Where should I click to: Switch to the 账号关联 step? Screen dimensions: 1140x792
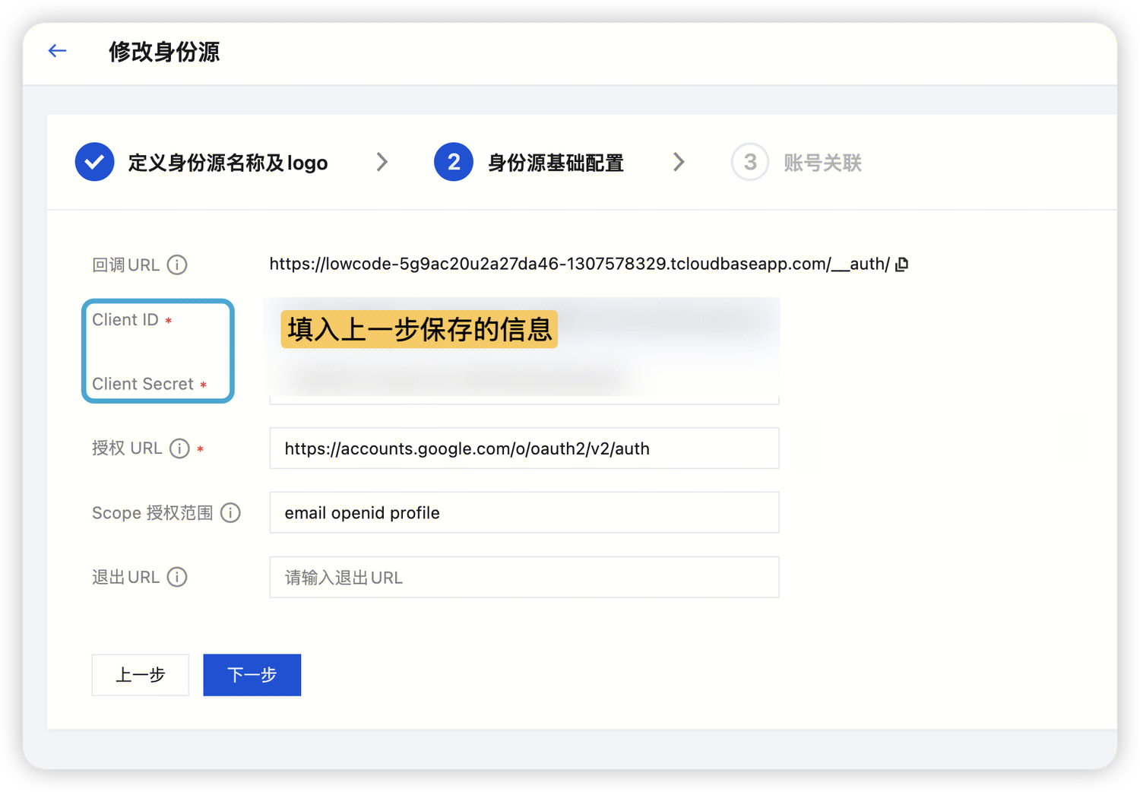822,162
